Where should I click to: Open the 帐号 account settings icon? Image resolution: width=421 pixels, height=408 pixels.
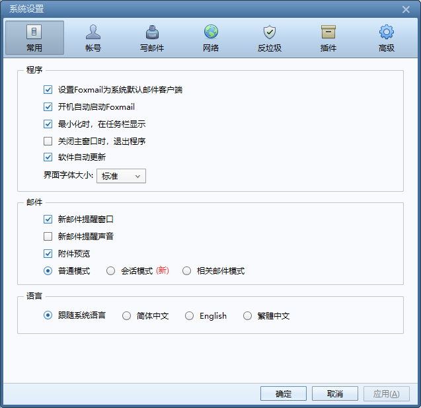click(93, 32)
